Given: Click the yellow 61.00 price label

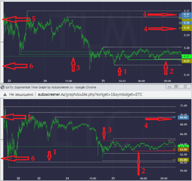Looking at the screenshot, I should (x=183, y=160).
